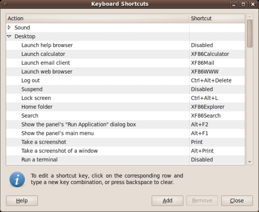259x212 pixels.
Task: Minimize the Keyboard Shortcuts window
Action: (x=234, y=4)
